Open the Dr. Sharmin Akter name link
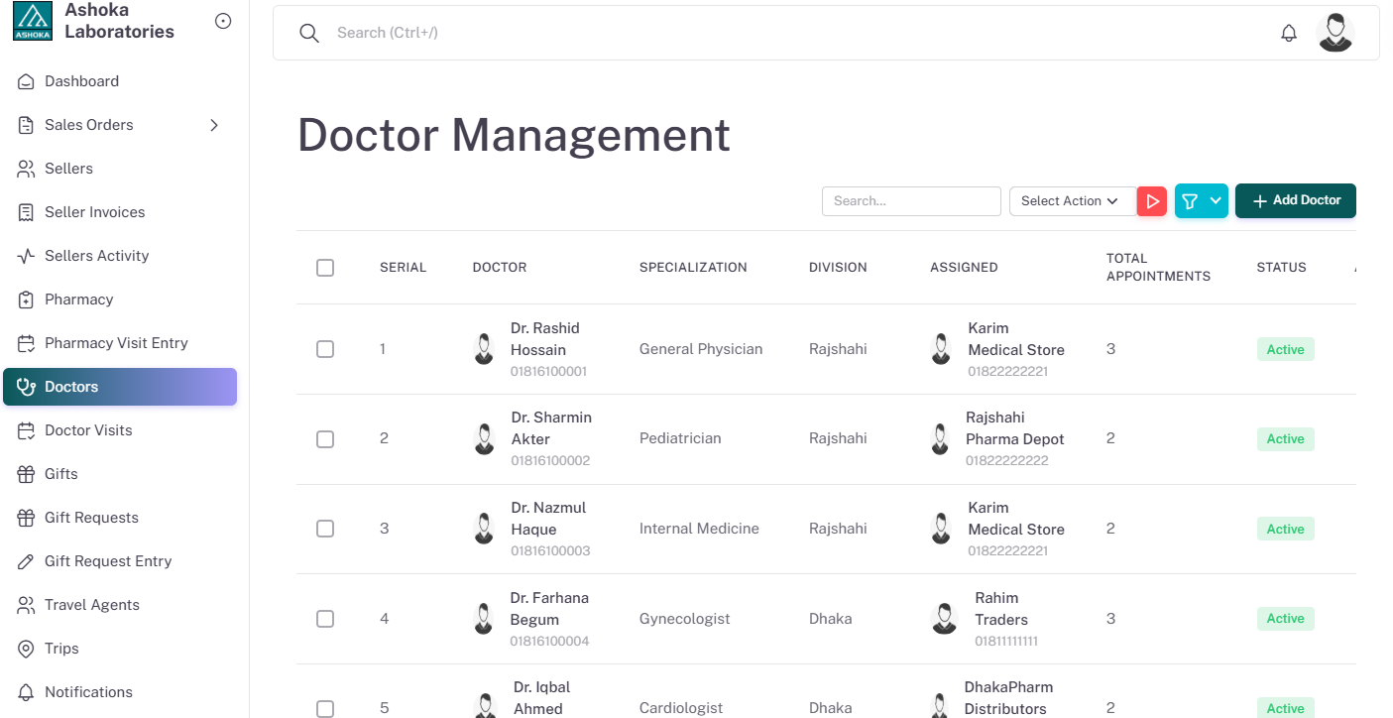This screenshot has height=718, width=1393. 551,428
